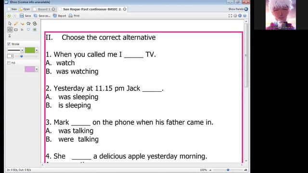Select the arrow pointer tool
This screenshot has height=173, width=308.
[x=10, y=24]
